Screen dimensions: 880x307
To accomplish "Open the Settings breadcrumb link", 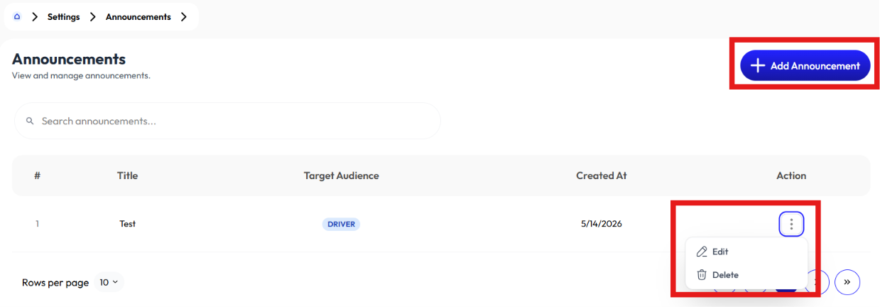I will pyautogui.click(x=64, y=16).
